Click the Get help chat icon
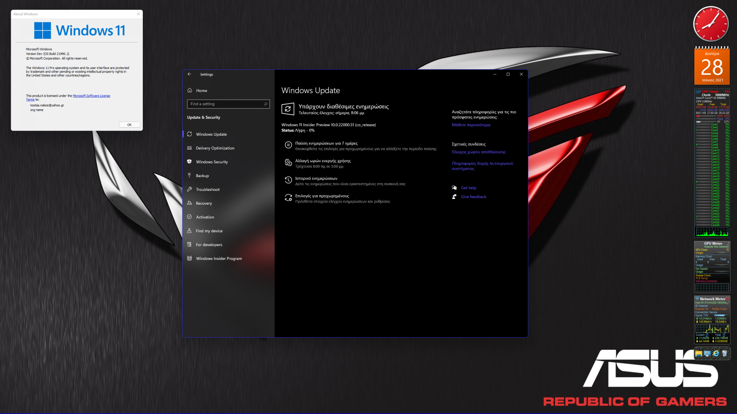The height and width of the screenshot is (414, 737). 454,188
